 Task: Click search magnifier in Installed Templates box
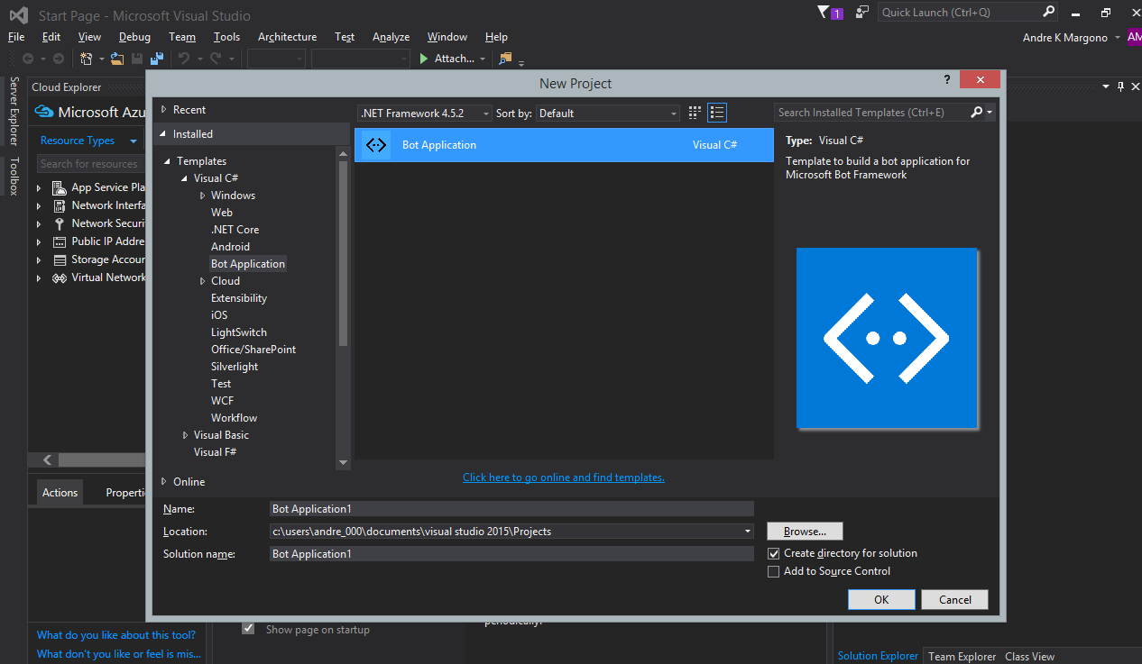[x=976, y=113]
